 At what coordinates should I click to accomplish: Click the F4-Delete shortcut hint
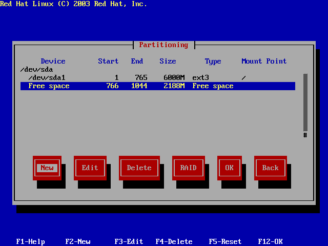pos(174,242)
